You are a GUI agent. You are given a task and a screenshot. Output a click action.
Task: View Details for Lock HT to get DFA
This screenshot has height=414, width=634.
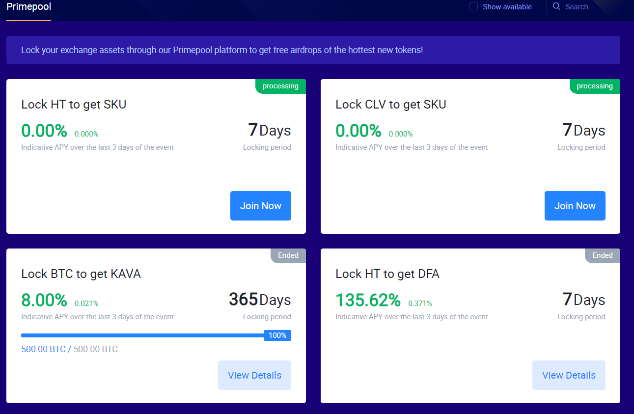tap(569, 375)
